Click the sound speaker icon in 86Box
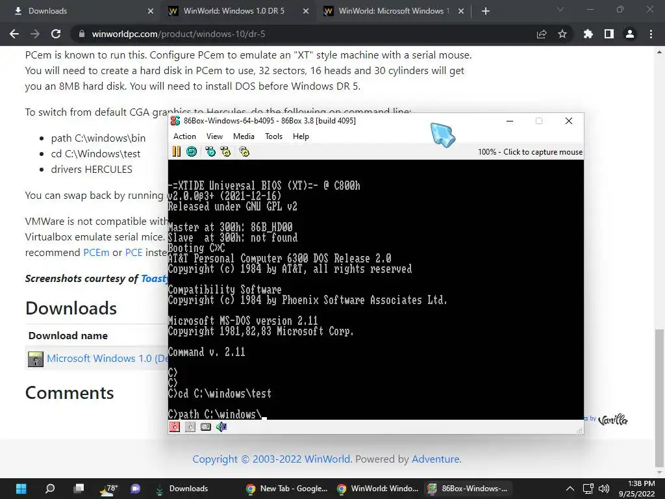This screenshot has width=665, height=499. click(x=221, y=427)
